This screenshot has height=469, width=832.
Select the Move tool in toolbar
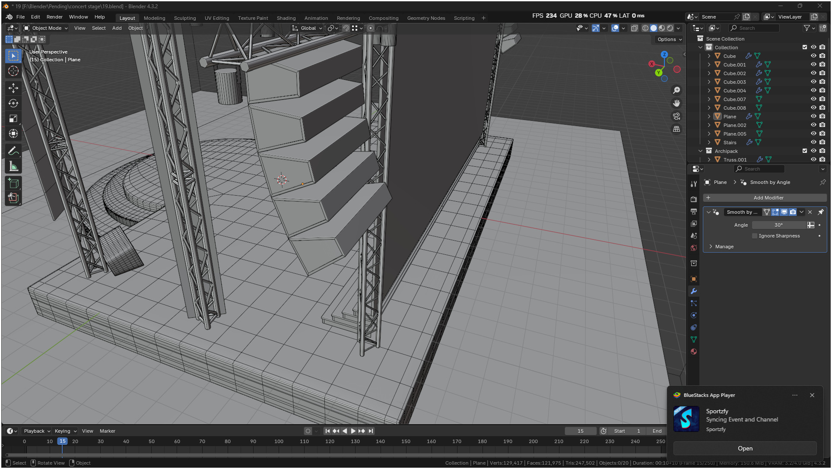pyautogui.click(x=13, y=88)
